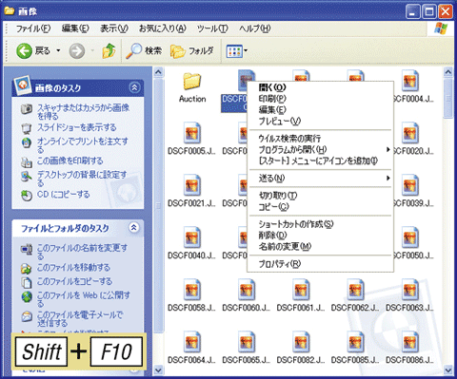Select the DSCF0061.J.. image file icon
This screenshot has height=379, width=457.
(301, 290)
